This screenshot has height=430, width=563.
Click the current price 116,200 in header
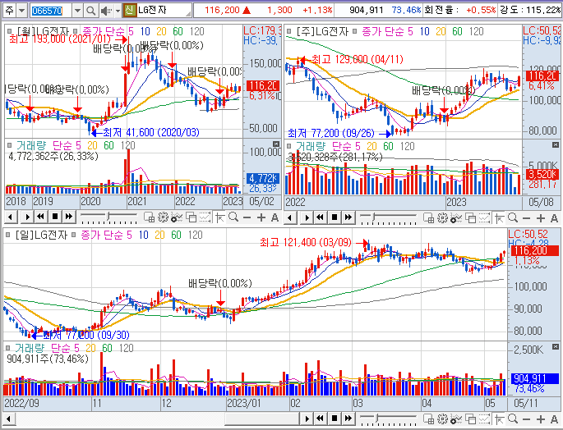point(222,10)
